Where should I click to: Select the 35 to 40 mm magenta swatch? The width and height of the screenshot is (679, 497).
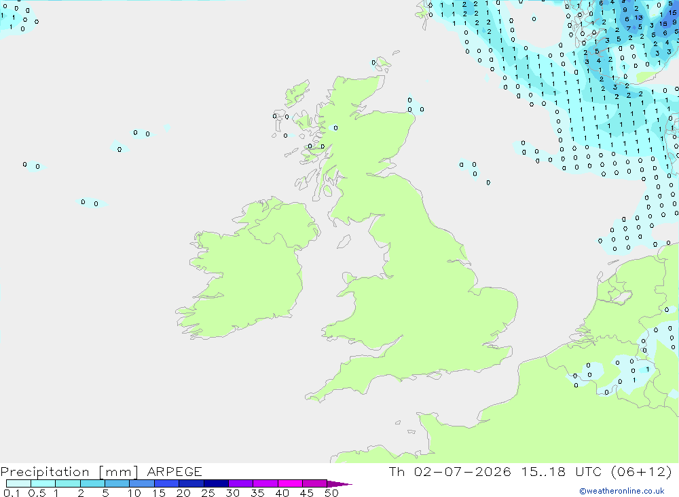click(x=265, y=483)
